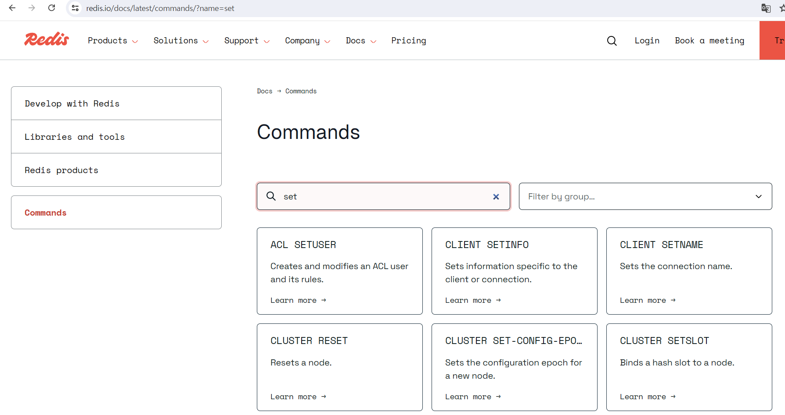Click 'Resets a node.' description
The image size is (785, 415).
click(301, 362)
